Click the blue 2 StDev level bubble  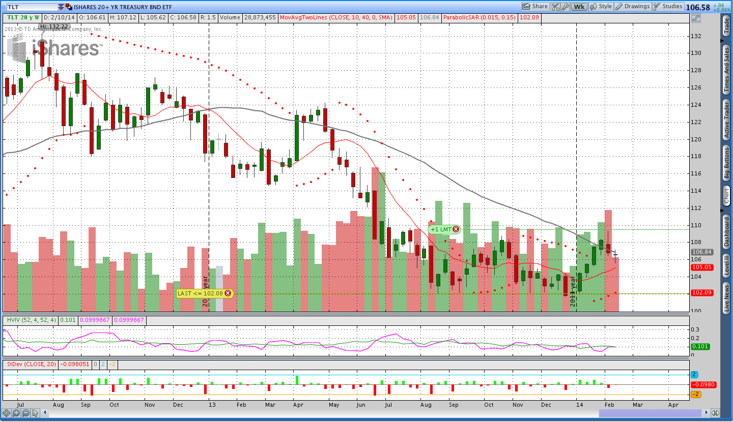click(x=694, y=375)
